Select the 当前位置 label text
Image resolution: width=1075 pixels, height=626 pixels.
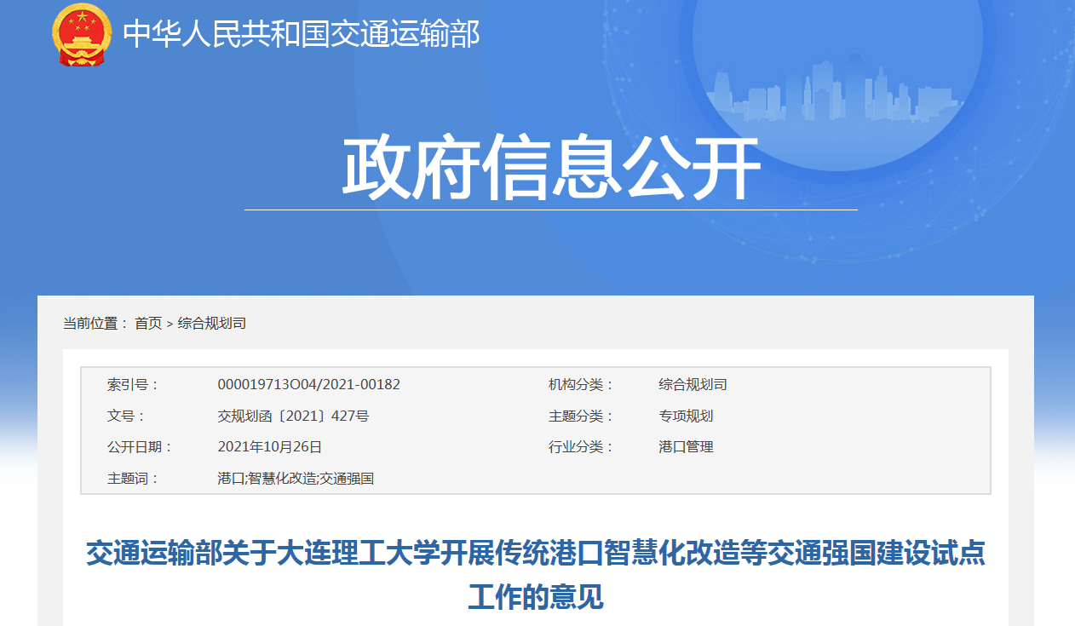[95, 324]
